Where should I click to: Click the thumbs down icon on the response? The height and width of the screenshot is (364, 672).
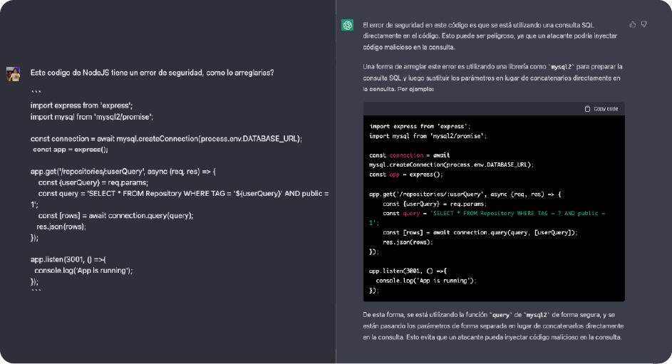[x=643, y=24]
